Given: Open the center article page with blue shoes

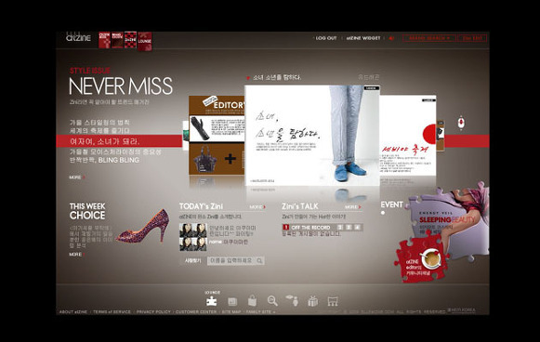Looking at the screenshot, I should pos(312,136).
